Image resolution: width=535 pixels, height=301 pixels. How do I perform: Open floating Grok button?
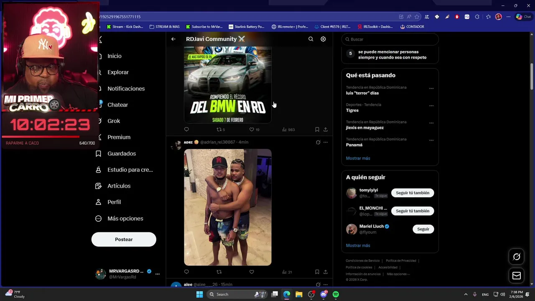[517, 257]
